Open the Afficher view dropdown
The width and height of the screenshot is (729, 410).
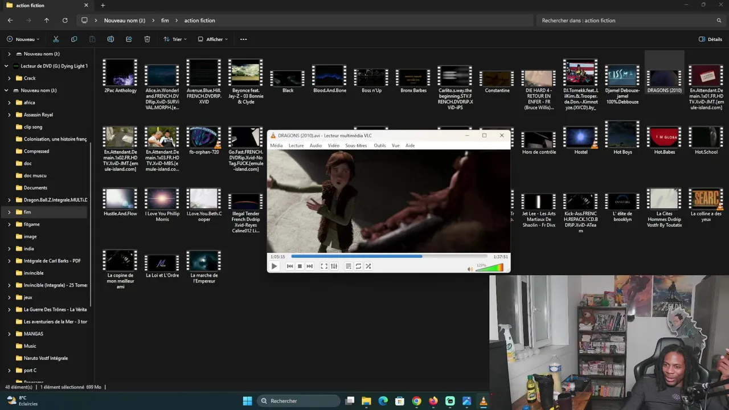212,39
